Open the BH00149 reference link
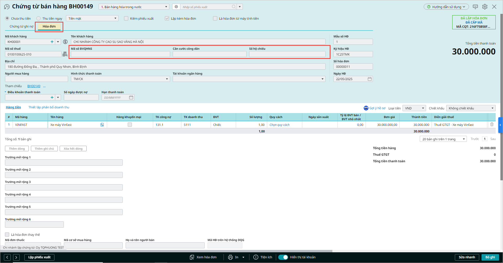The width and height of the screenshot is (503, 263). pos(34,86)
